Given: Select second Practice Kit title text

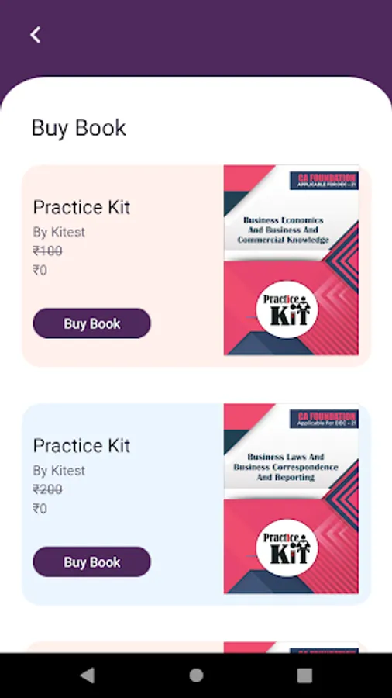Looking at the screenshot, I should 82,446.
